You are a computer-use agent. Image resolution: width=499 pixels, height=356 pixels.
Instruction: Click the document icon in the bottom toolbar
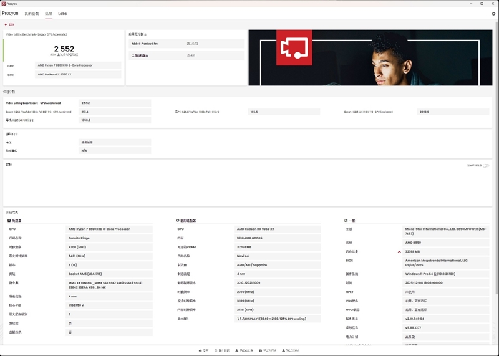click(216, 350)
